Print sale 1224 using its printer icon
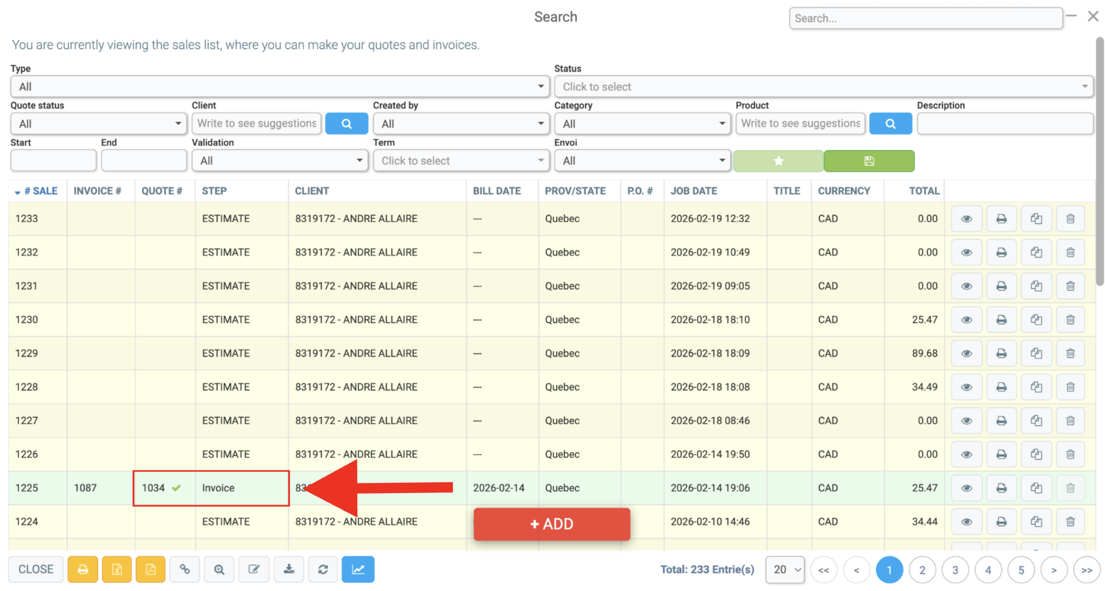 pyautogui.click(x=1001, y=522)
